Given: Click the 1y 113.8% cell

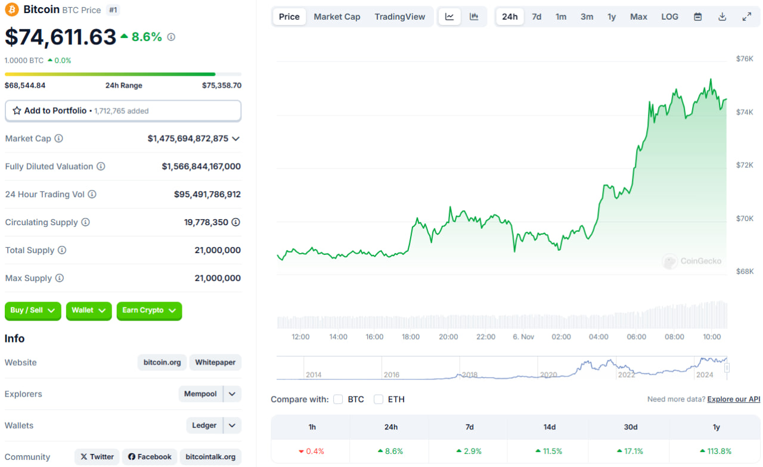Looking at the screenshot, I should 717,451.
